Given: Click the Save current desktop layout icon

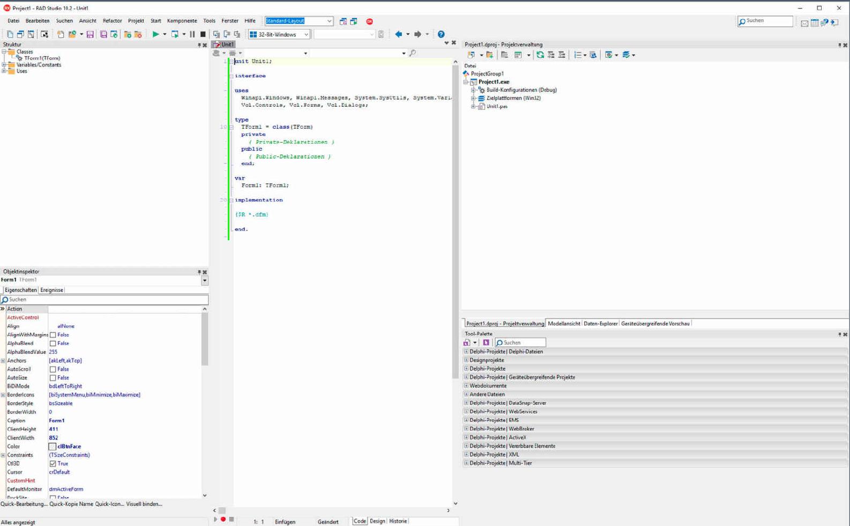Looking at the screenshot, I should (343, 21).
